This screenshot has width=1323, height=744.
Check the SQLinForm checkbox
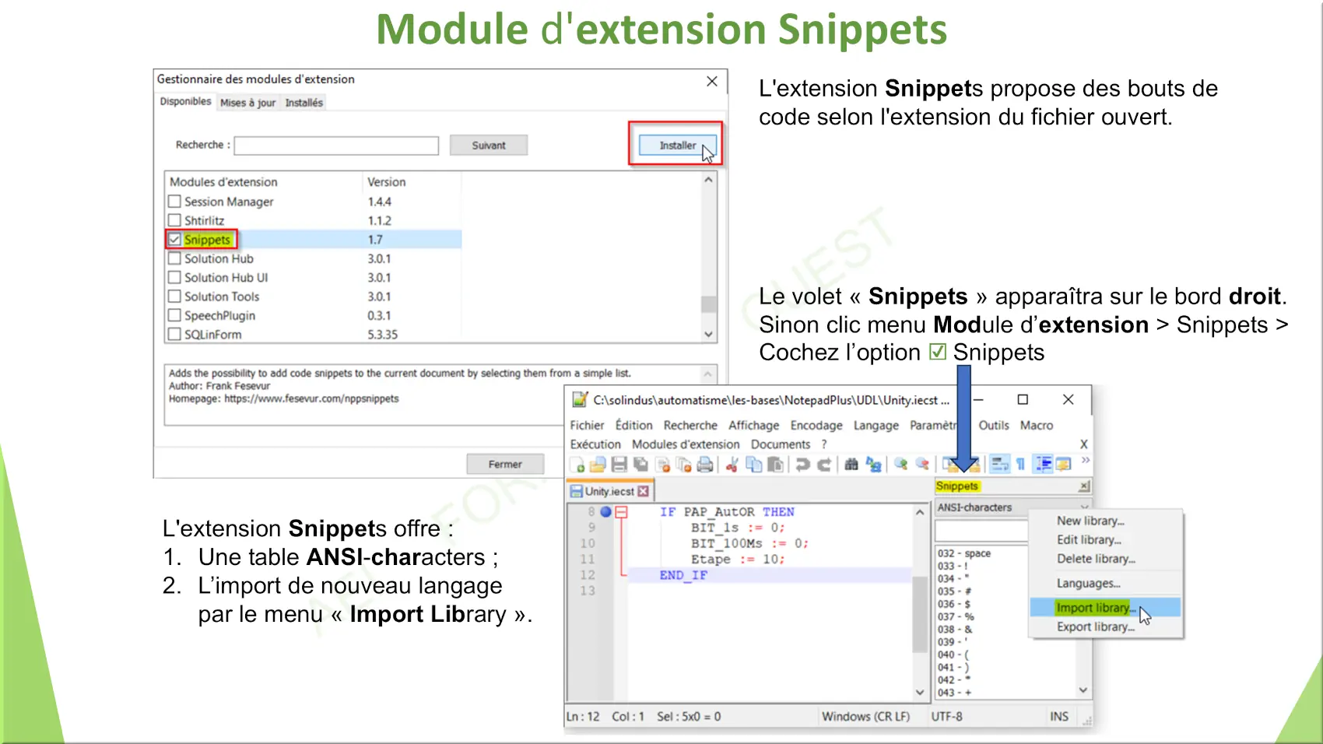(174, 335)
